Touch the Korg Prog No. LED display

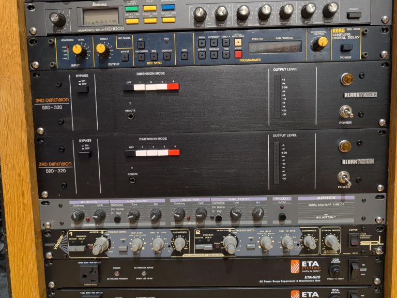[x=275, y=47]
